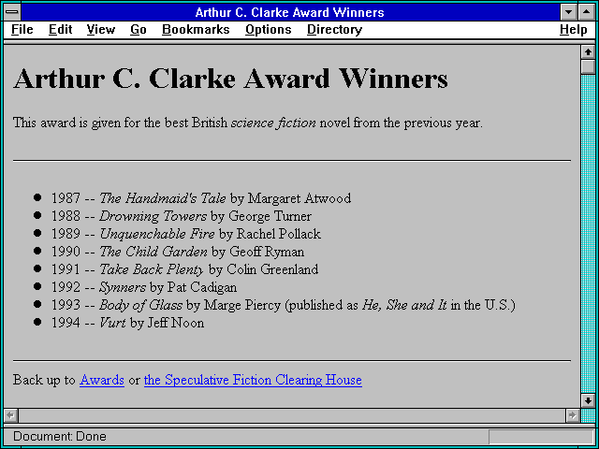Open the Directory menu
The image size is (599, 449).
click(335, 30)
